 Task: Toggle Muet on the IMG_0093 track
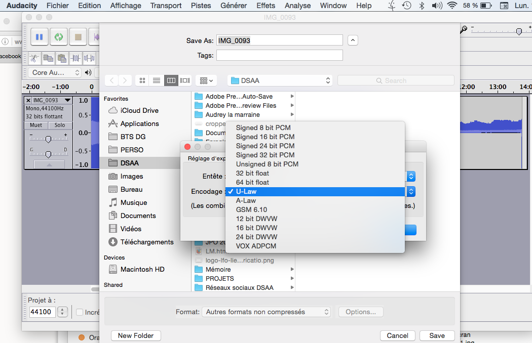coord(36,125)
